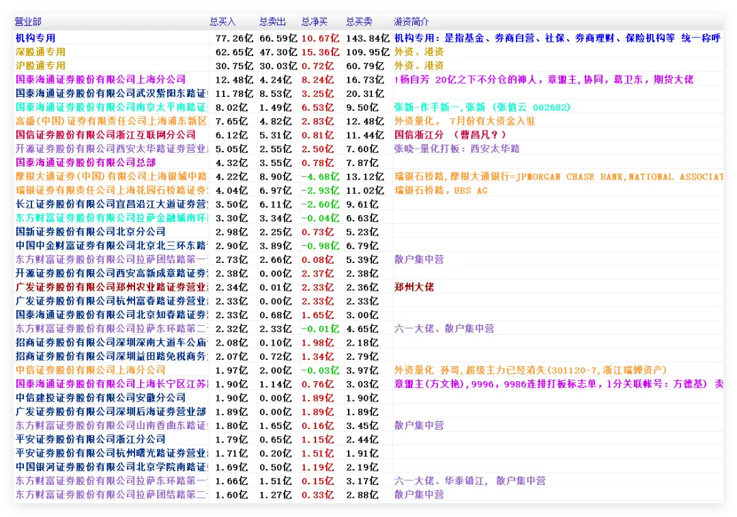Screen dimensions: 737x517
Task: Sort by the 总卖出 column header
Action: tap(272, 22)
